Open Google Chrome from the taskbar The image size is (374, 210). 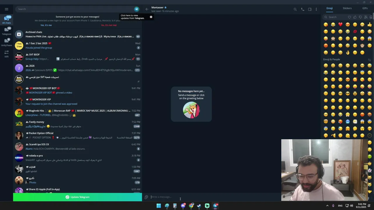tap(191, 206)
